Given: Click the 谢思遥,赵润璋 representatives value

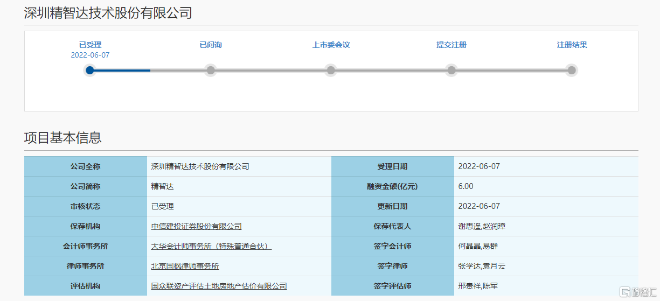Looking at the screenshot, I should 482,227.
